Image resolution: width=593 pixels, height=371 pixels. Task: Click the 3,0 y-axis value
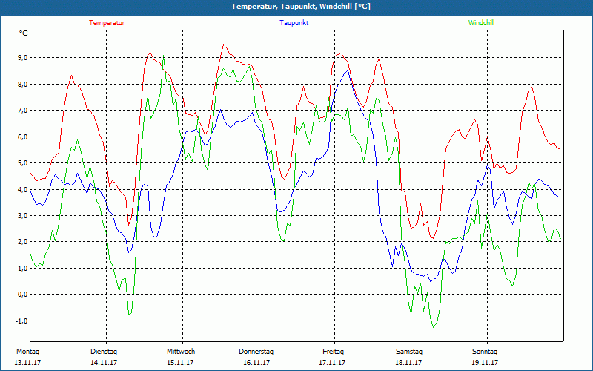(23, 215)
